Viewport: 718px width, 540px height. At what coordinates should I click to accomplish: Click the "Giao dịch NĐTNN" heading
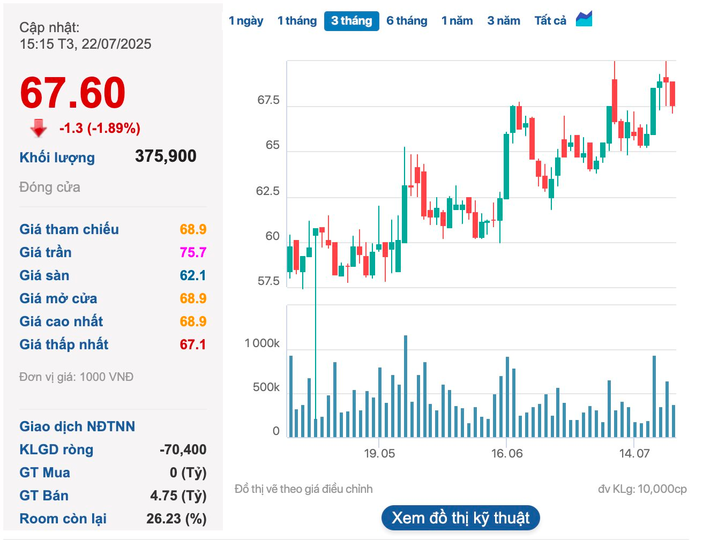[77, 426]
